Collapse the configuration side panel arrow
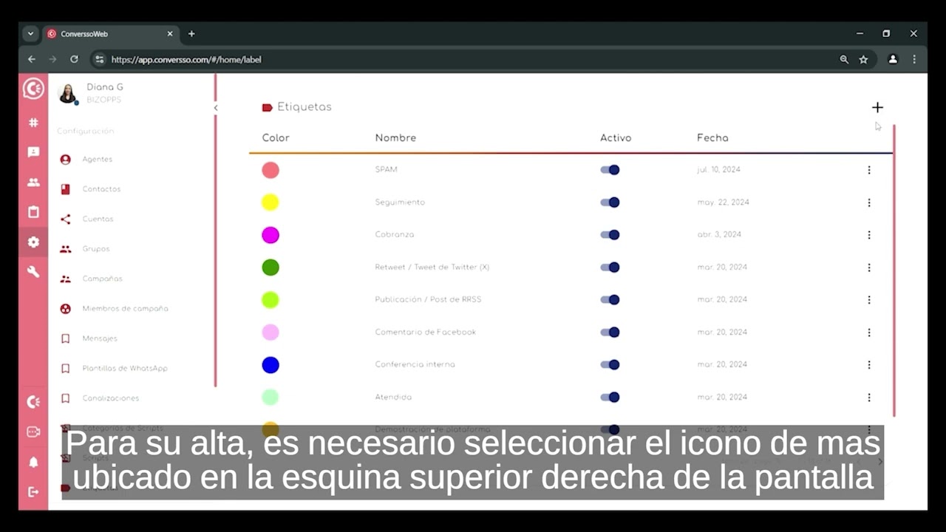946x532 pixels. click(x=216, y=108)
